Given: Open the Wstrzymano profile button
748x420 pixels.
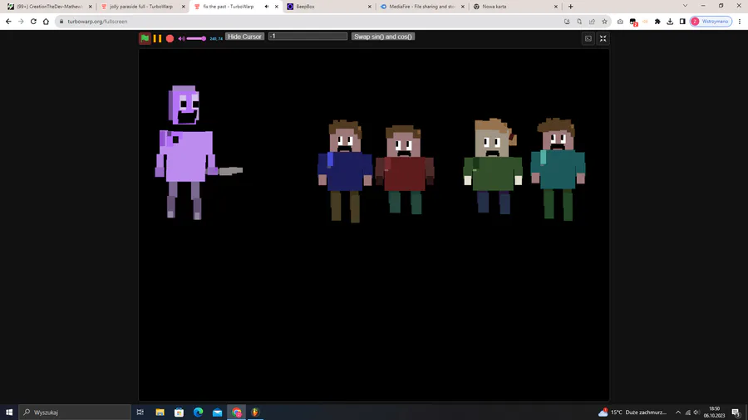Looking at the screenshot, I should [711, 22].
